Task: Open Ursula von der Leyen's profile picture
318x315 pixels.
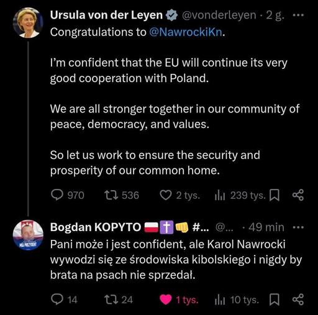Action: (x=28, y=23)
